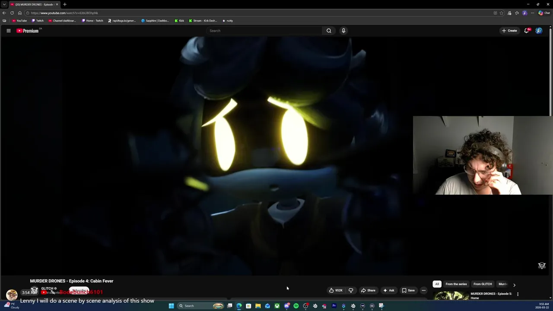Screen dimensions: 553x311
Task: Open Spotify from taskbar
Action: coord(296,306)
